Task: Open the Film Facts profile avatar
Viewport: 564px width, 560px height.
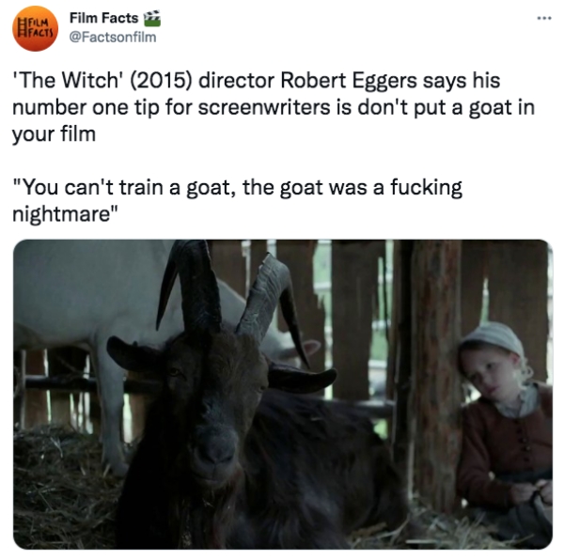Action: 35,28
